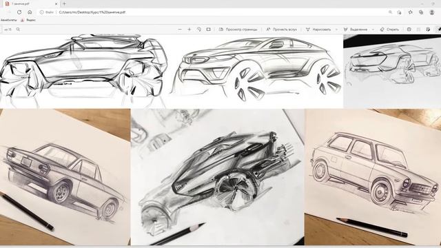The height and width of the screenshot is (248, 441).
Task: Open Просмотр страницы page view
Action: (x=238, y=29)
